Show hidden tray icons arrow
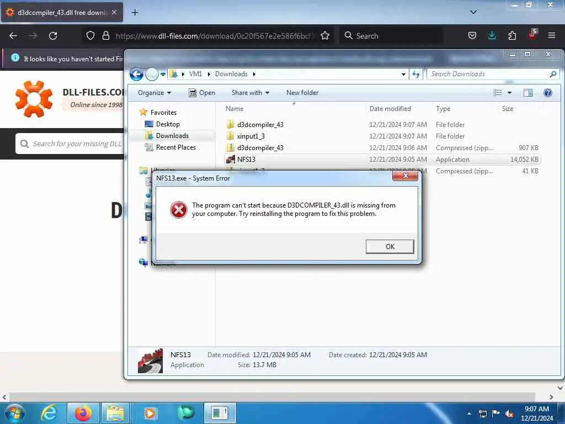 (x=469, y=414)
